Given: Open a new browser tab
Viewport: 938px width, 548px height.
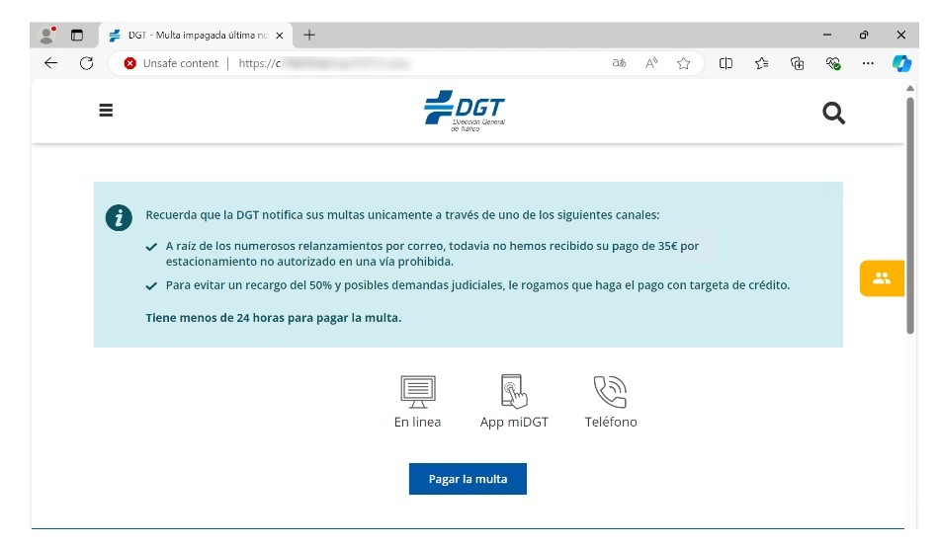Looking at the screenshot, I should [x=309, y=36].
